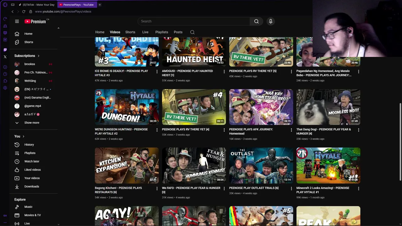Switch to TikTok browser tab
The image size is (402, 226).
click(37, 5)
